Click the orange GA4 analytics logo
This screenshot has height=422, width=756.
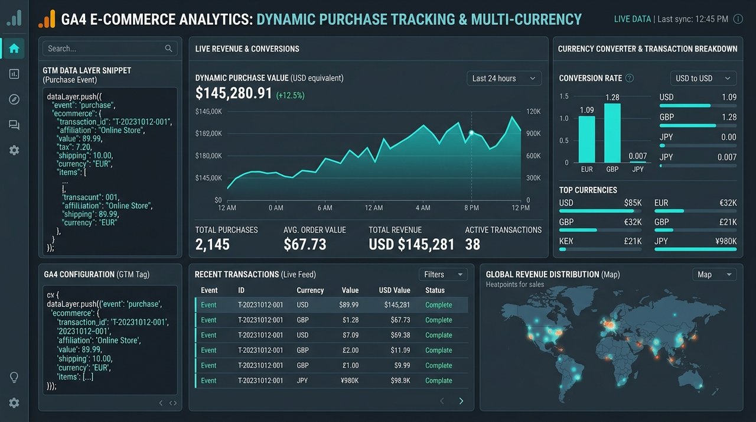(x=47, y=19)
